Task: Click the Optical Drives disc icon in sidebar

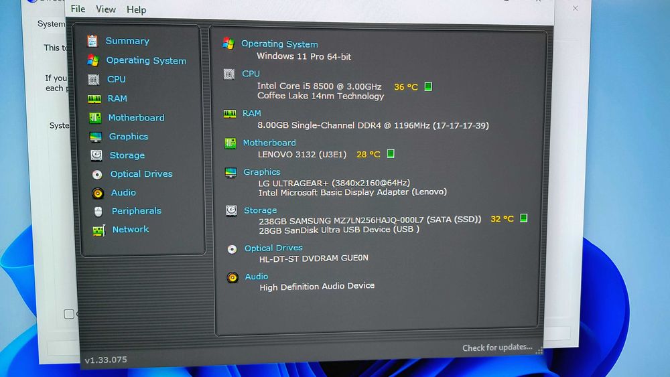Action: coord(97,174)
